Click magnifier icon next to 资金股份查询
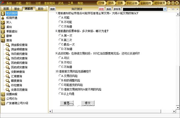The height and width of the screenshot is (118, 180). tap(8, 45)
